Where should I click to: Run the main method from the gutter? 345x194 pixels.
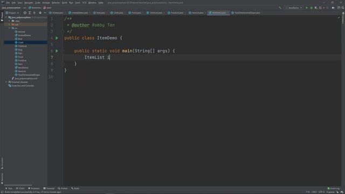click(x=57, y=51)
